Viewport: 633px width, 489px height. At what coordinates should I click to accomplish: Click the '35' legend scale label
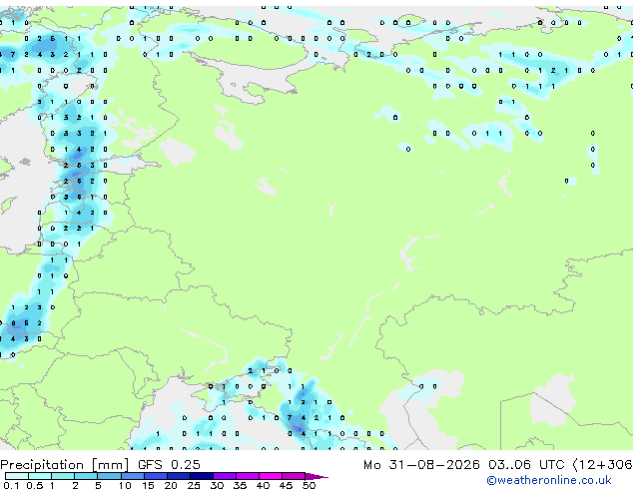[x=241, y=485]
